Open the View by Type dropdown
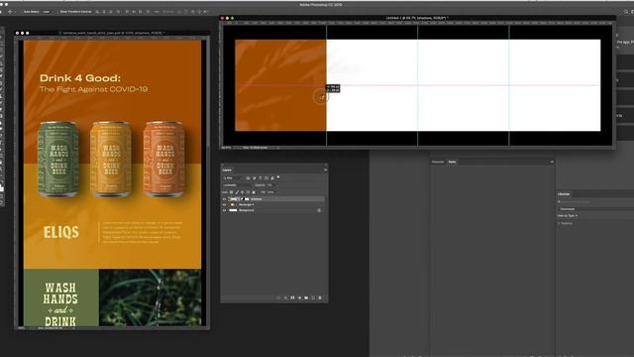Image resolution: width=634 pixels, height=357 pixels. (x=568, y=216)
